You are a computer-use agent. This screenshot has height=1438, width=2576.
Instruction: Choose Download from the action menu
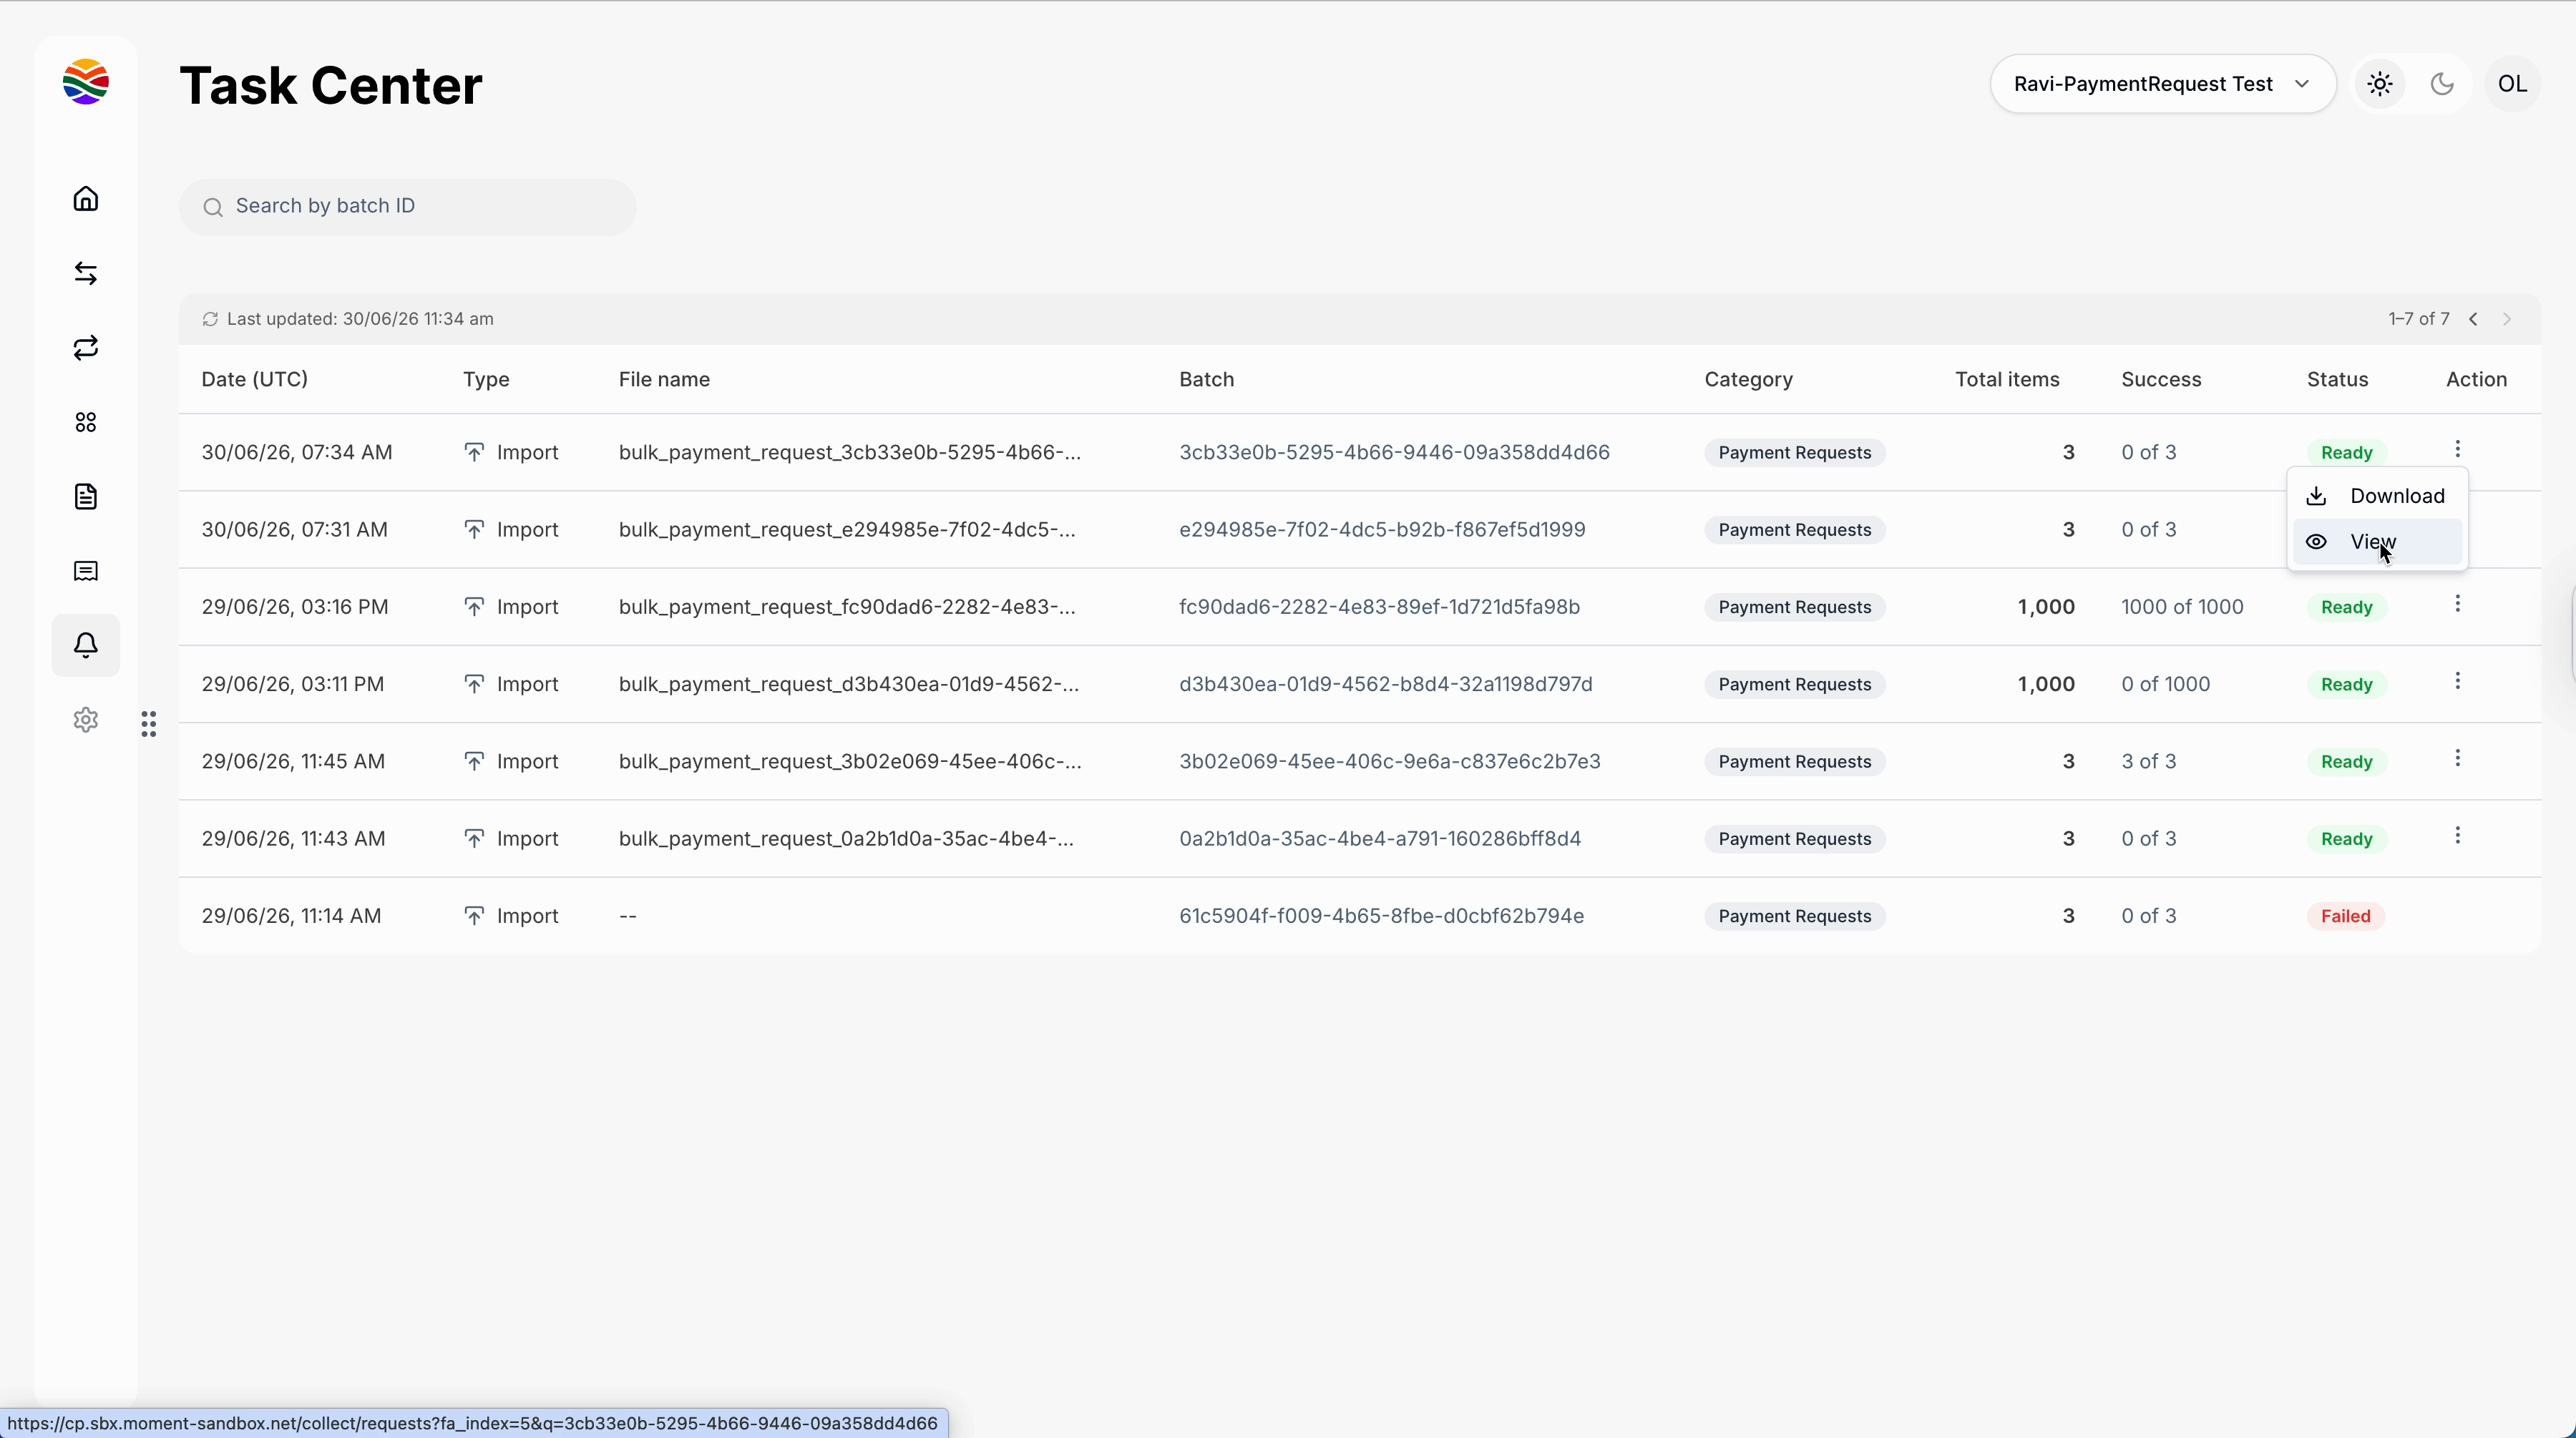2377,496
